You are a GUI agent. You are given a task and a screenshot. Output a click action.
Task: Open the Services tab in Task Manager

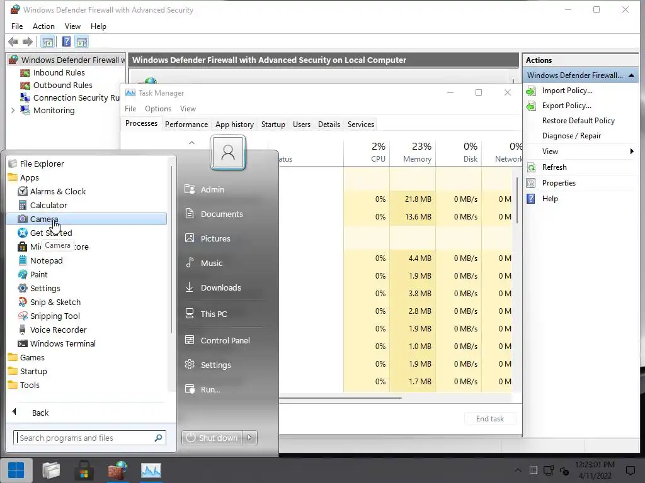[361, 125]
